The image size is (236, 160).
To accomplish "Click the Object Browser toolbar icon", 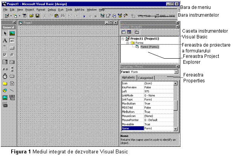I will coord(120,16).
